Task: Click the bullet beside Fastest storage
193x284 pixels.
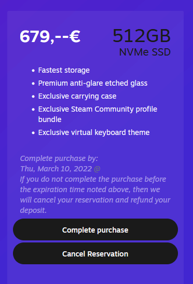Action: tap(33, 71)
